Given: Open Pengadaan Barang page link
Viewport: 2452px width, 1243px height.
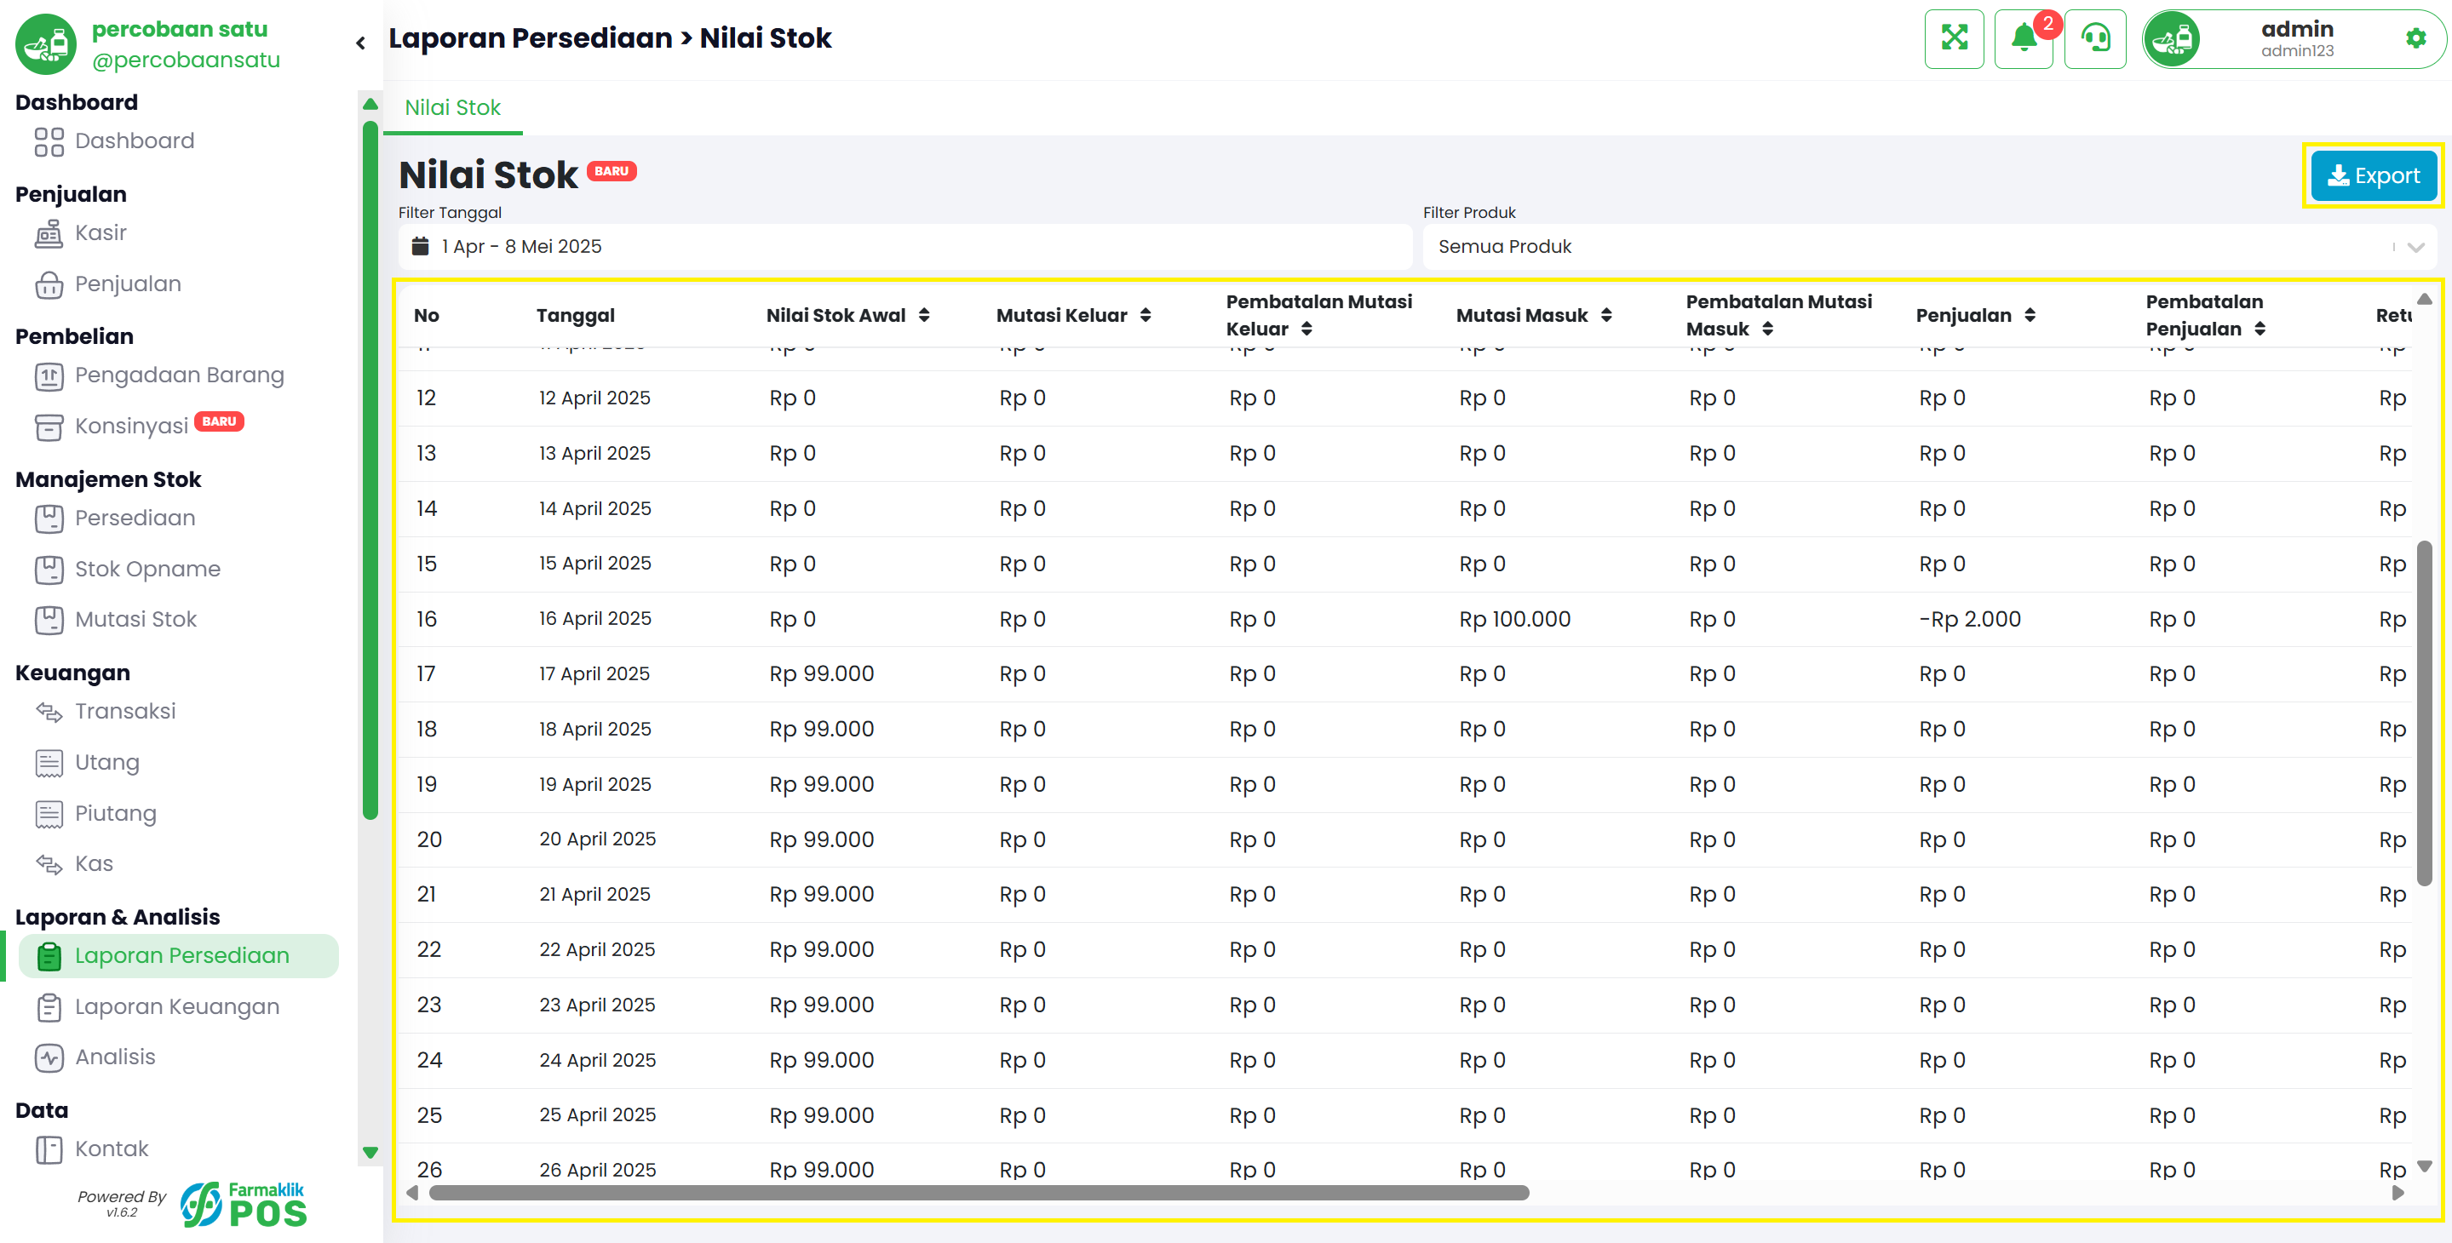Looking at the screenshot, I should coord(180,376).
